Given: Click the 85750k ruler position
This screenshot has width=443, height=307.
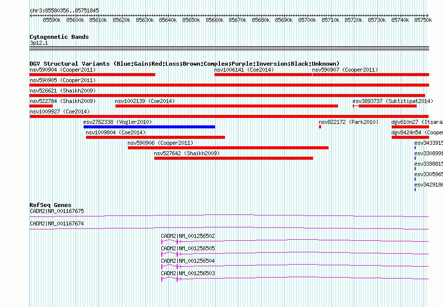Looking at the screenshot, I should point(423,20).
